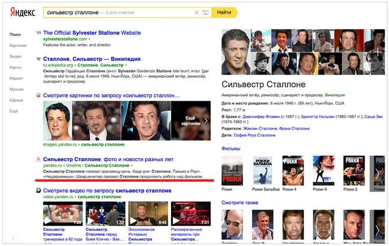Click the Яндекс logo
This screenshot has width=389, height=246.
23,13
